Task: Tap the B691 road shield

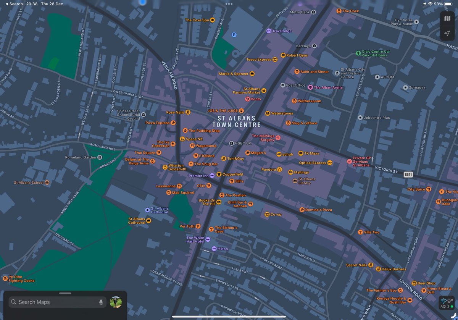Action: coord(408,175)
